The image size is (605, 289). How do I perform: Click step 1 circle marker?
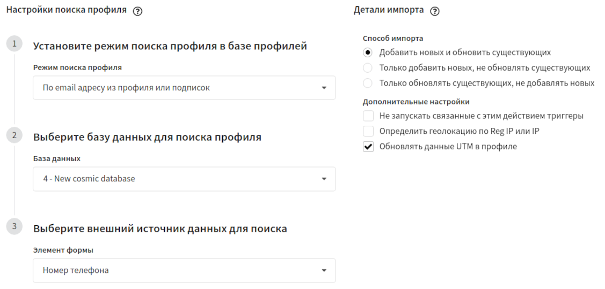coord(14,44)
